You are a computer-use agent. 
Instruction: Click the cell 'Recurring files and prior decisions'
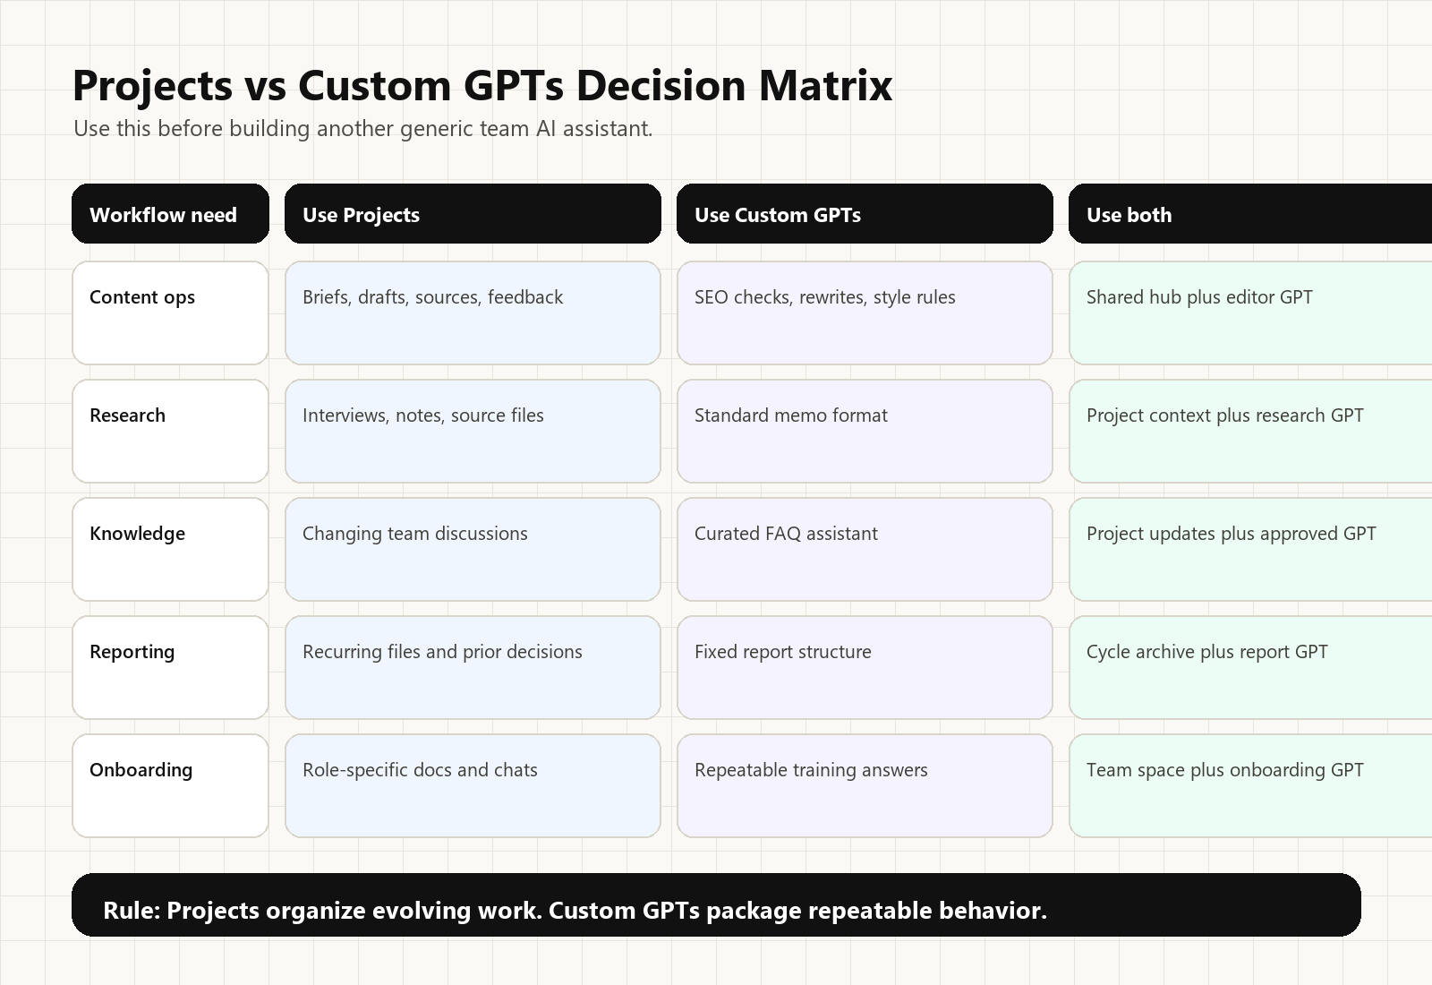(473, 667)
